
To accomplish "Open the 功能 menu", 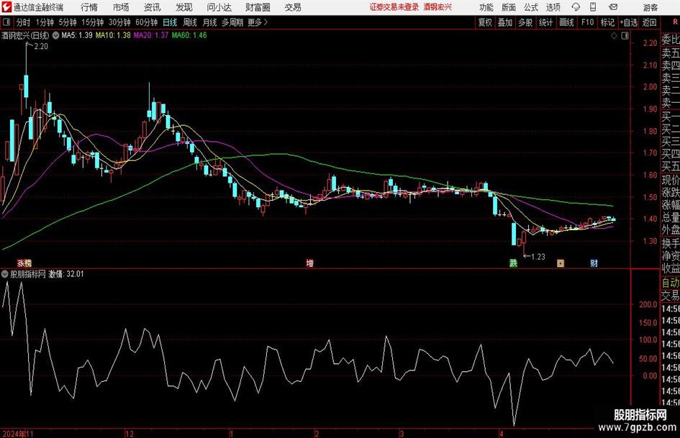I will [486, 7].
